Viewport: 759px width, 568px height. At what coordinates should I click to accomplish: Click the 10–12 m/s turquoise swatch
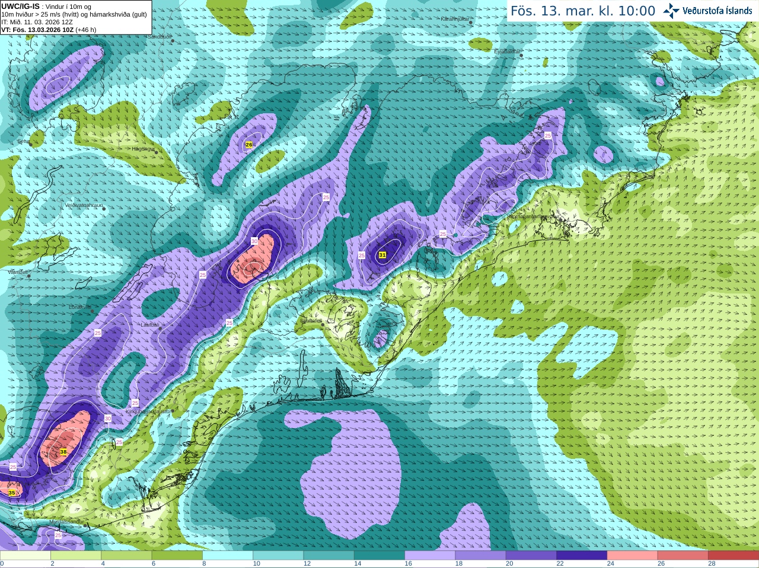(279, 556)
